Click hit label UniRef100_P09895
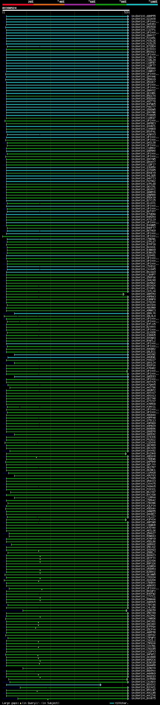Image resolution: width=160 pixels, height=705 pixels. point(143,115)
